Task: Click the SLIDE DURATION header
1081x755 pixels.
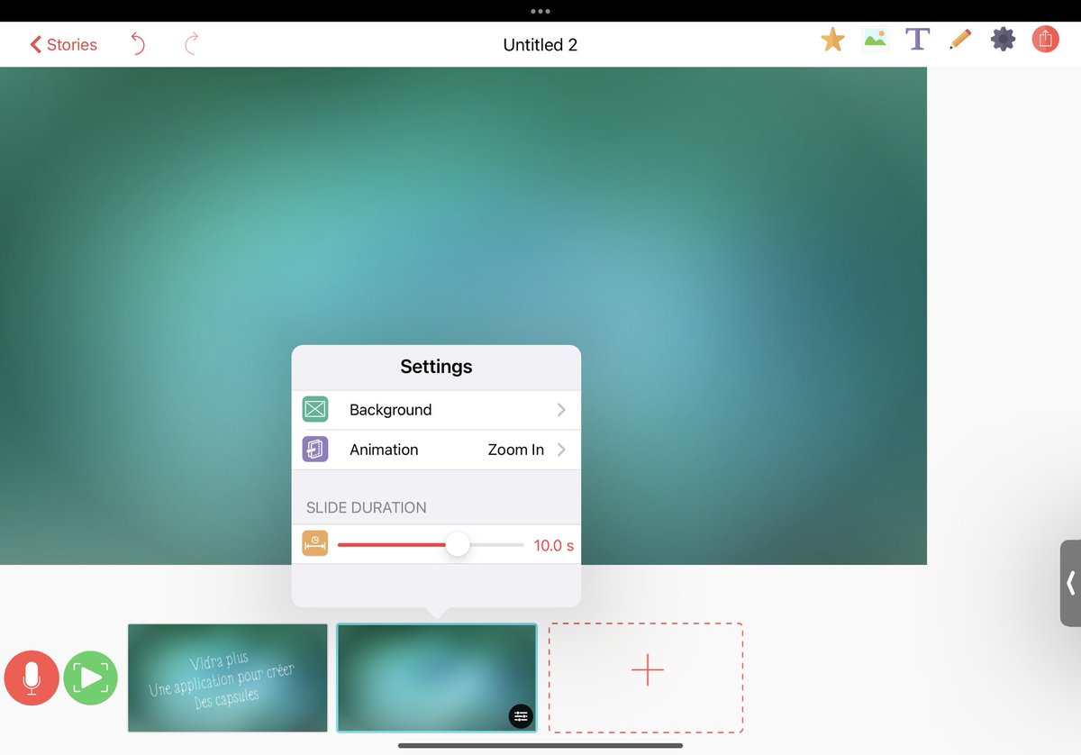Action: click(x=367, y=507)
